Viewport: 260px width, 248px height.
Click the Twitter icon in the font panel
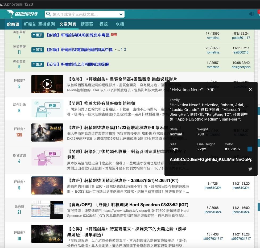[250, 169]
